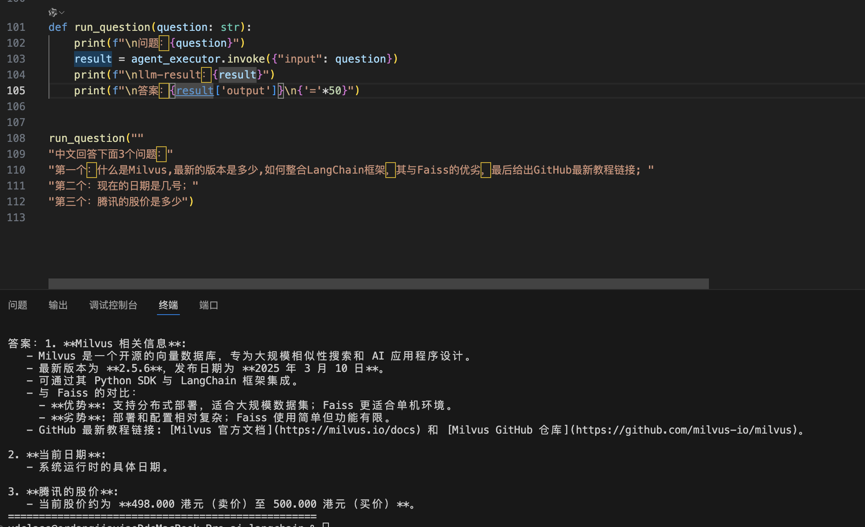Open the 输出 panel tab
Viewport: 865px width, 527px height.
click(58, 305)
